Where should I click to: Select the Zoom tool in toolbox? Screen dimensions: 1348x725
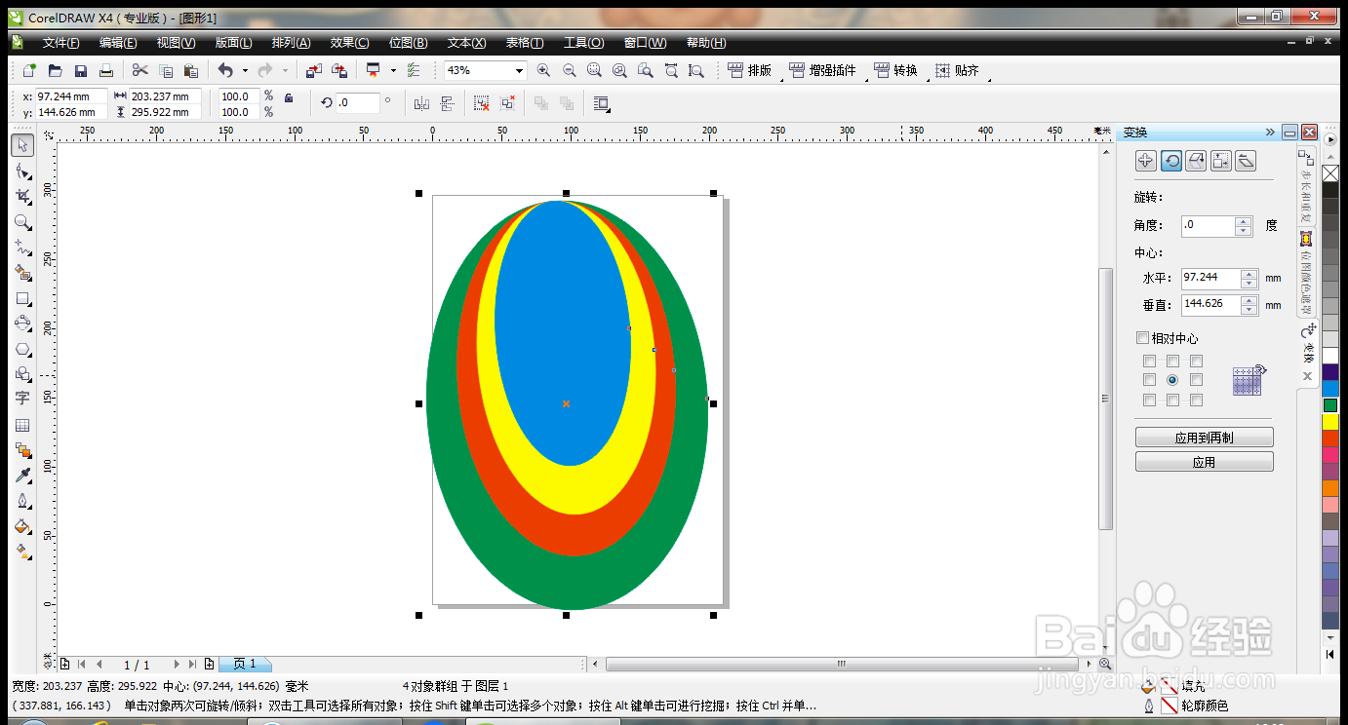(x=22, y=222)
